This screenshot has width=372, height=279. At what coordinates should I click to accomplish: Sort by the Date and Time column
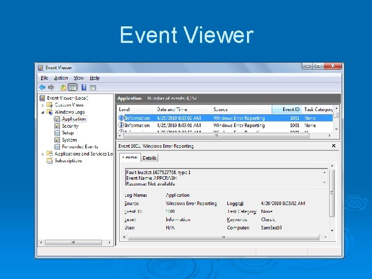click(183, 110)
